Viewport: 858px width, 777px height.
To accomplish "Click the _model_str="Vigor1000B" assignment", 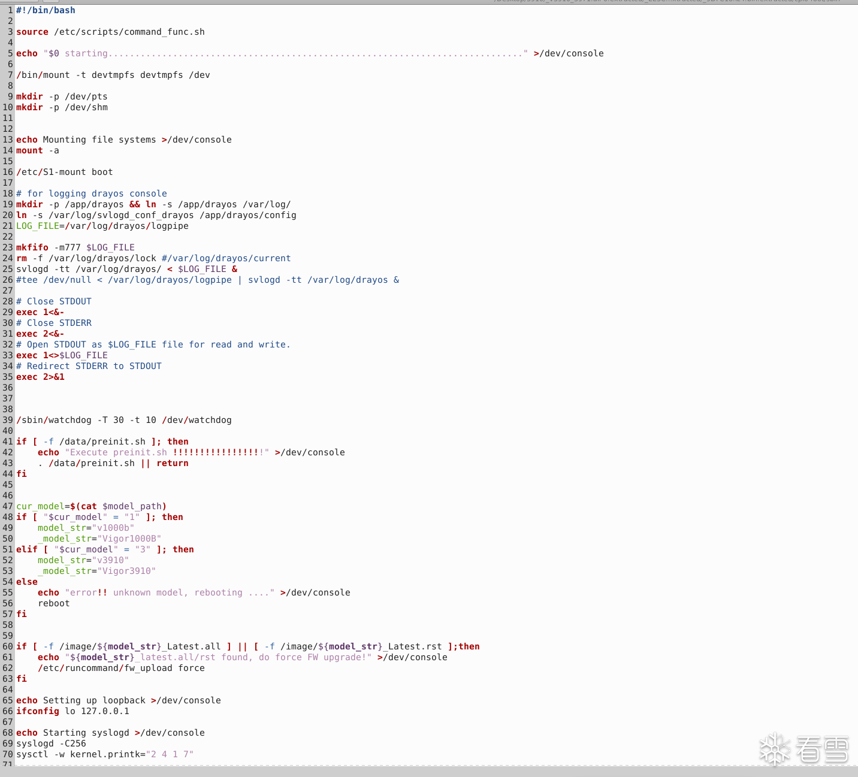I will 99,539.
